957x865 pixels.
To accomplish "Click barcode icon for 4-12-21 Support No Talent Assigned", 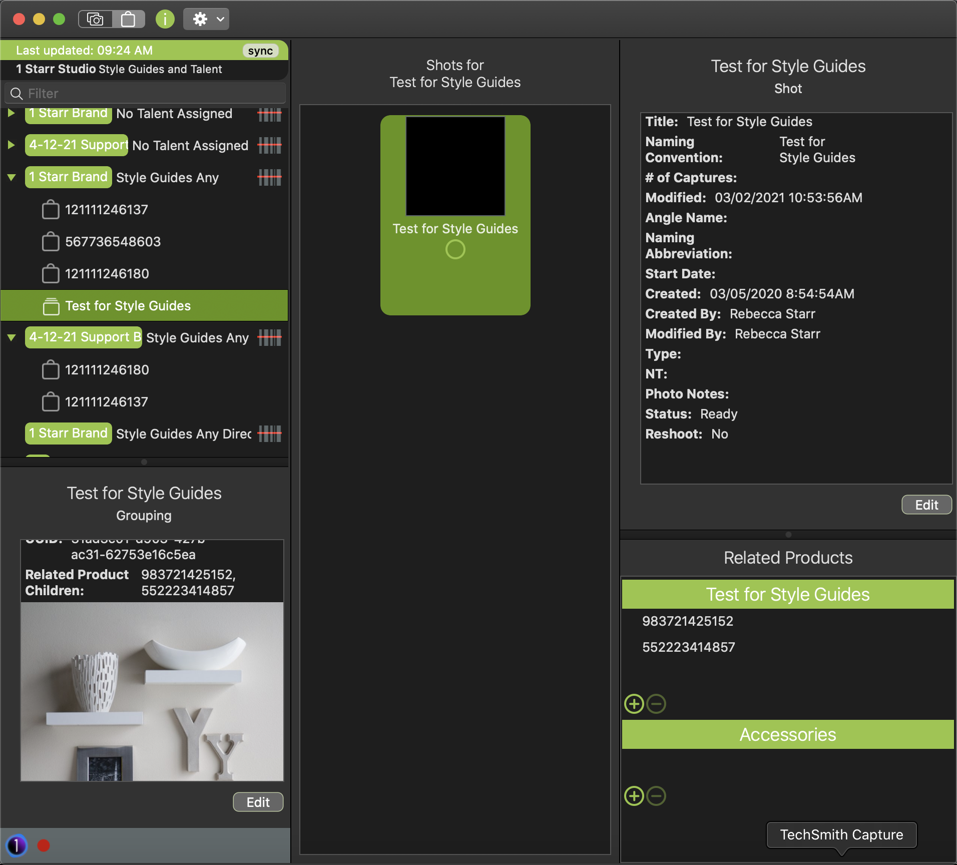I will (269, 146).
